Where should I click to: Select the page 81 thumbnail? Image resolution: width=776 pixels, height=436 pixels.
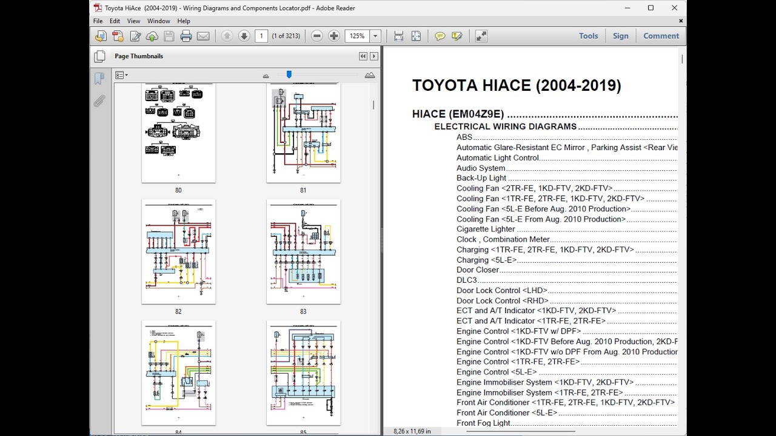(303, 133)
